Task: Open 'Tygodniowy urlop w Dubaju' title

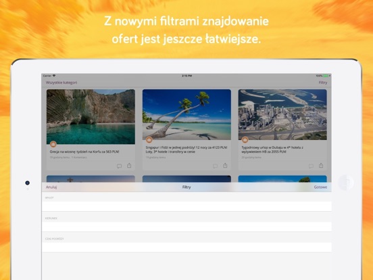Action: click(x=272, y=149)
